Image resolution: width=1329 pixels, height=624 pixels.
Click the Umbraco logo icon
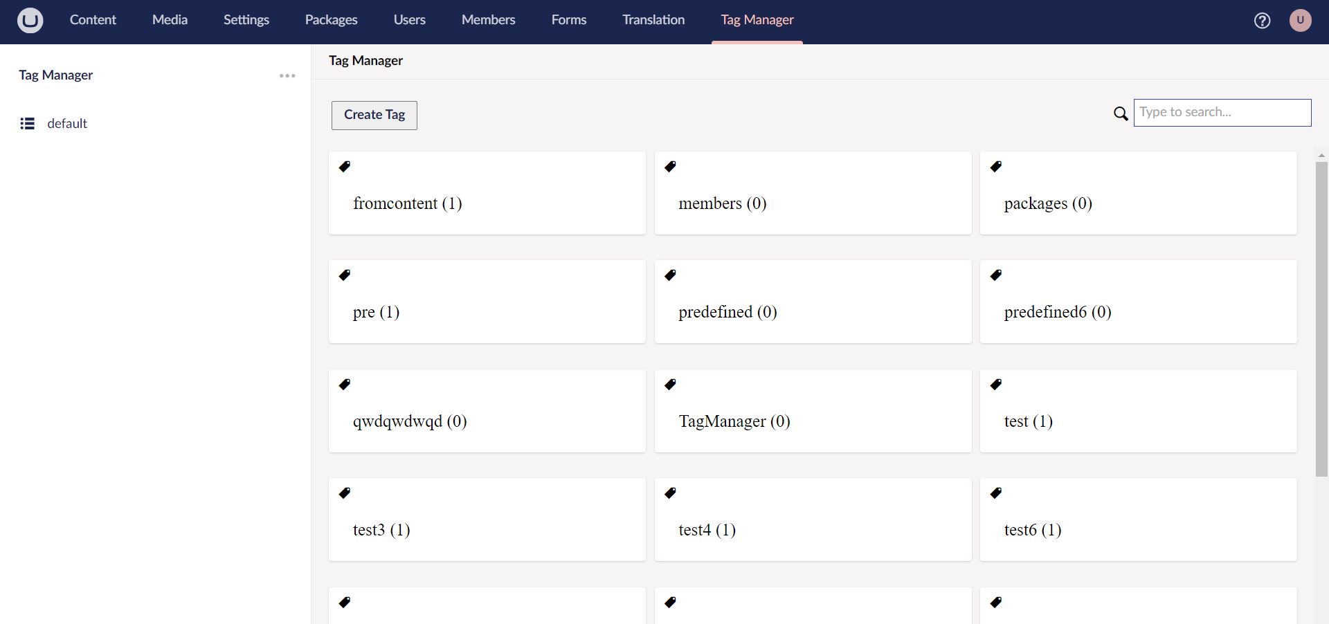tap(30, 20)
